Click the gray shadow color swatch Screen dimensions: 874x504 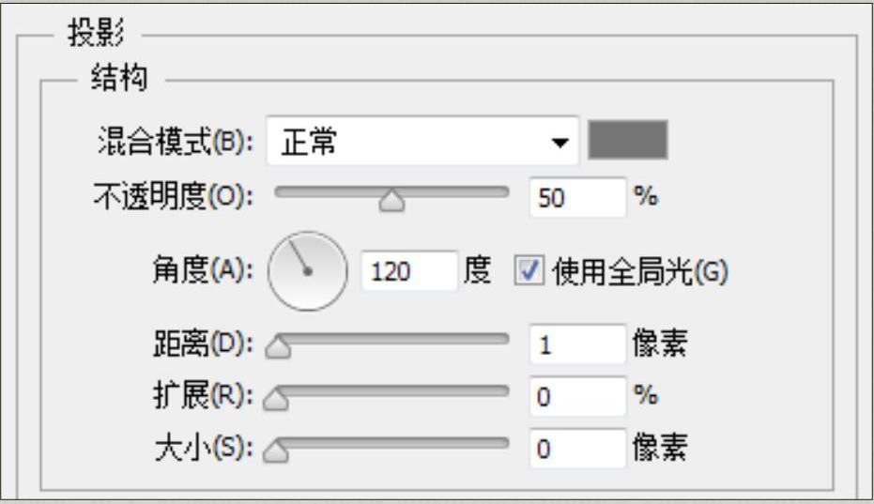point(627,141)
